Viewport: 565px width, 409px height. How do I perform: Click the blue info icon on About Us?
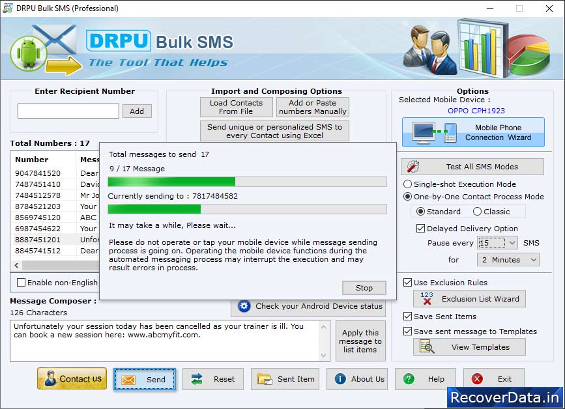tap(340, 379)
